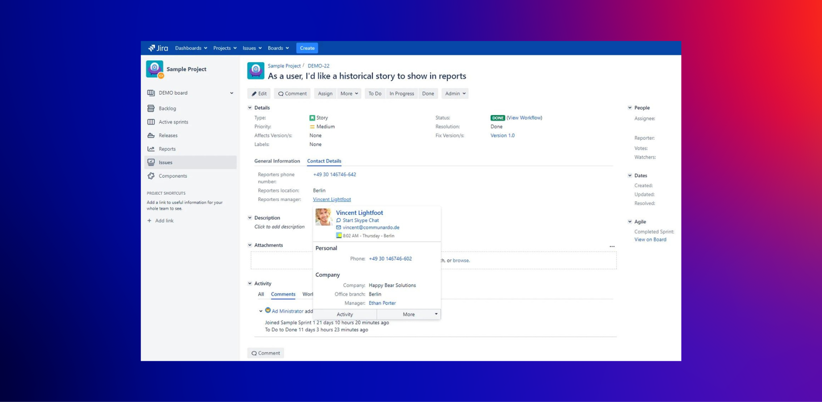Click Add link under Project Shortcuts
This screenshot has width=822, height=402.
click(160, 220)
